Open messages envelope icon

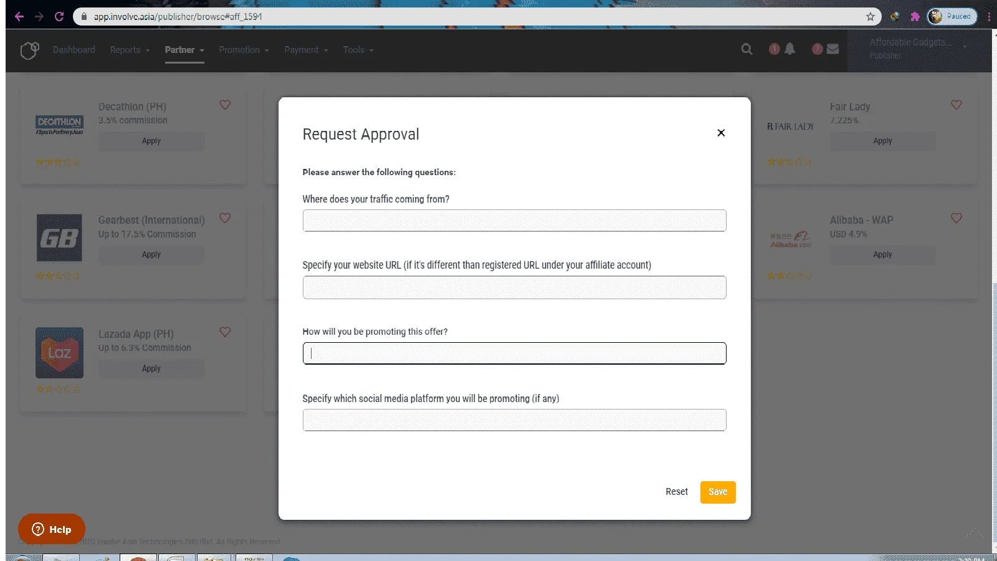(x=832, y=49)
